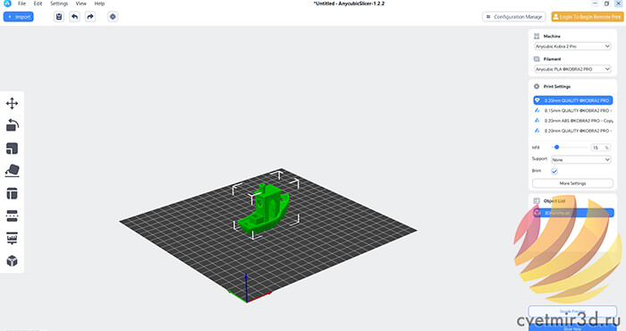Select the 0.15mm QUALITY @KOBRA2 PRO preset
Image resolution: width=626 pixels, height=331 pixels.
pyautogui.click(x=573, y=111)
